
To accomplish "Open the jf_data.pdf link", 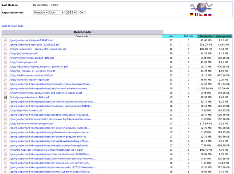I will tap(32, 58).
